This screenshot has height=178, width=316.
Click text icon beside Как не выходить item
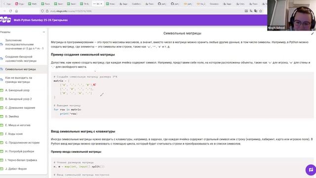point(1,80)
